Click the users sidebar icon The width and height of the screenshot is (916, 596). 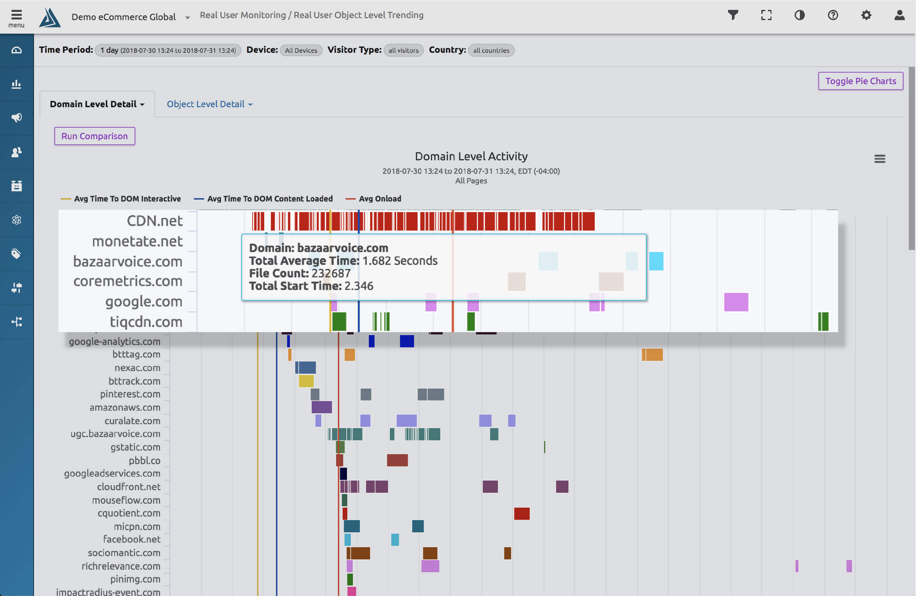click(x=16, y=152)
